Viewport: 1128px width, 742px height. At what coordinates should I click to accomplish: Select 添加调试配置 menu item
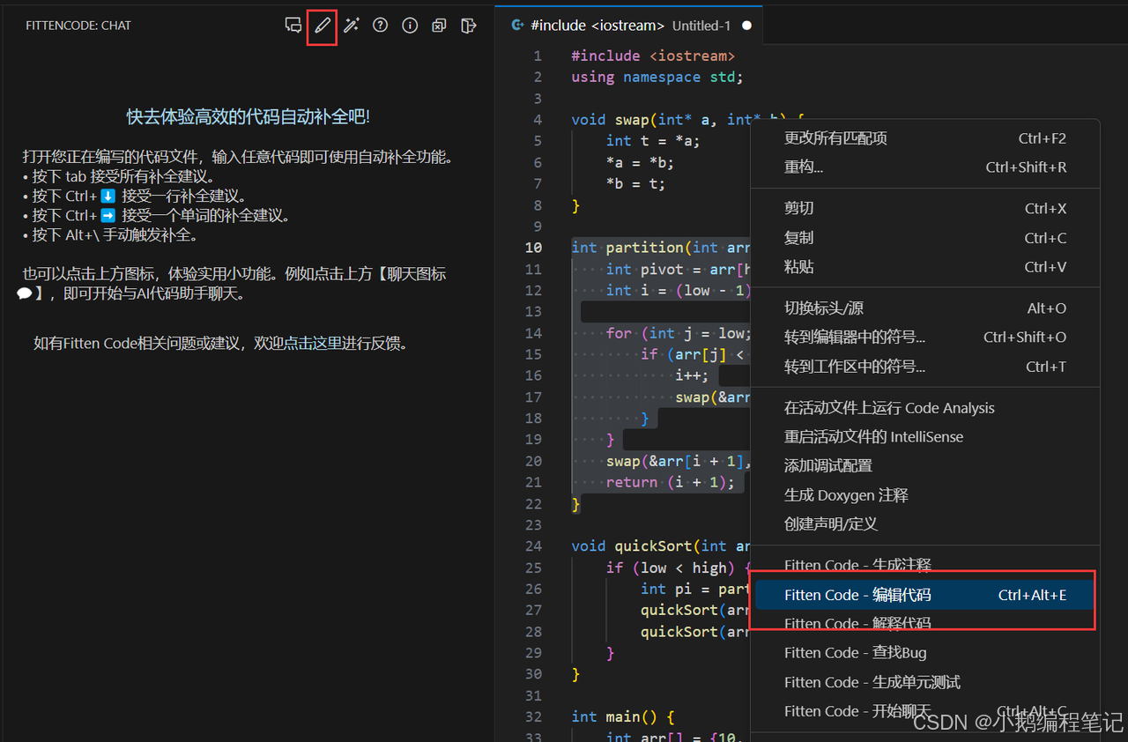coord(925,465)
